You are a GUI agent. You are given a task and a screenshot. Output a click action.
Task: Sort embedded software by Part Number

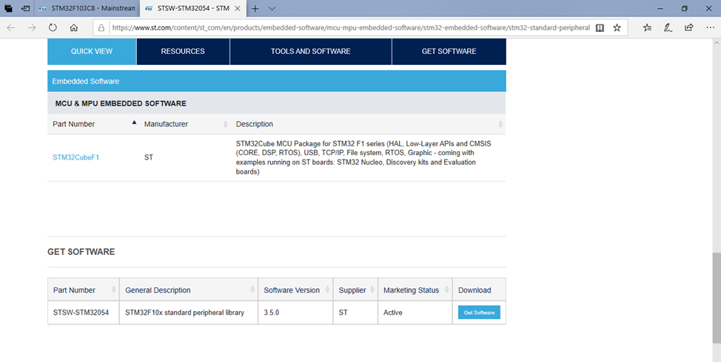tap(94, 124)
